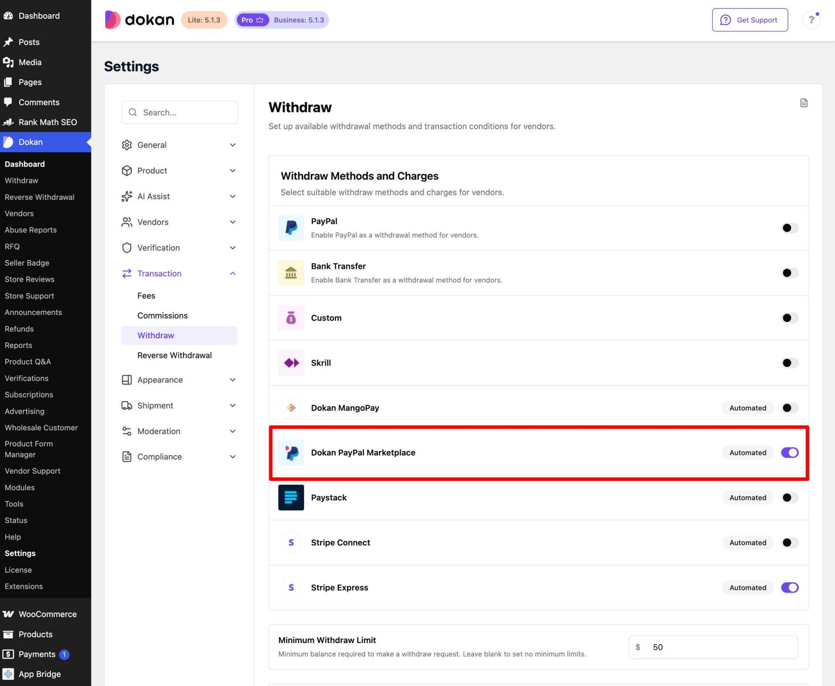
Task: Click the Dokan MangoPay logo icon
Action: [x=291, y=408]
